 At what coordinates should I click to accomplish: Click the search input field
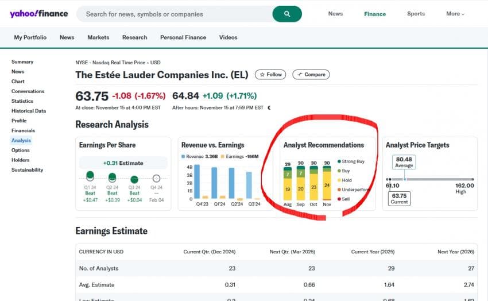point(175,14)
